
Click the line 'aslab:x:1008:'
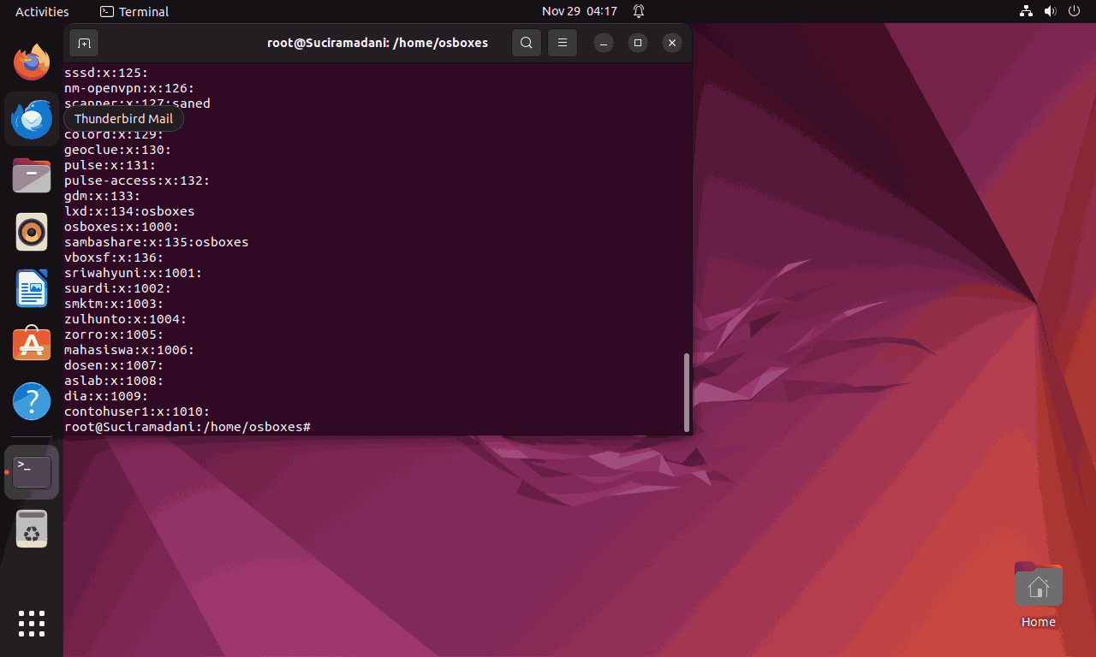tap(114, 381)
